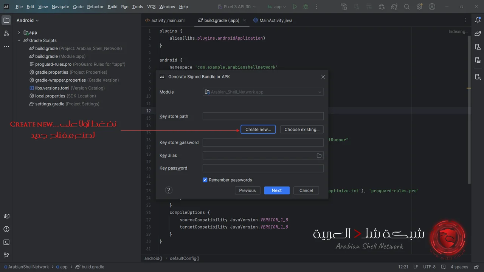Viewport: 484px width, 272px height.
Task: Open the VCS menu
Action: coord(151,7)
